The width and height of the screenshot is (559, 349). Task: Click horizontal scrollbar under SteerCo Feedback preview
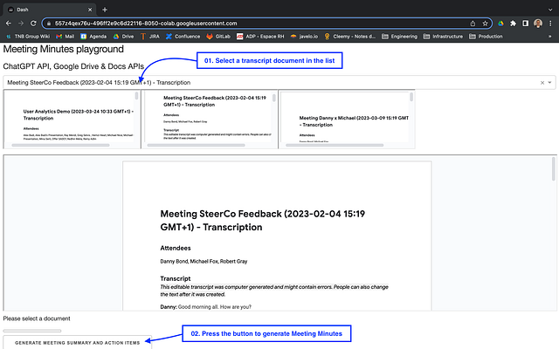(196, 146)
